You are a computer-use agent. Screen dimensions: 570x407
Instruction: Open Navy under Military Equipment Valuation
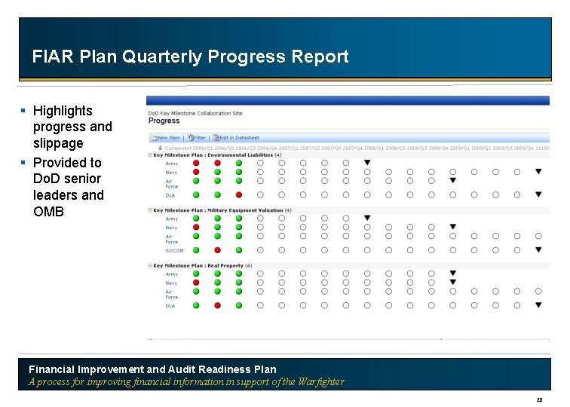(171, 228)
